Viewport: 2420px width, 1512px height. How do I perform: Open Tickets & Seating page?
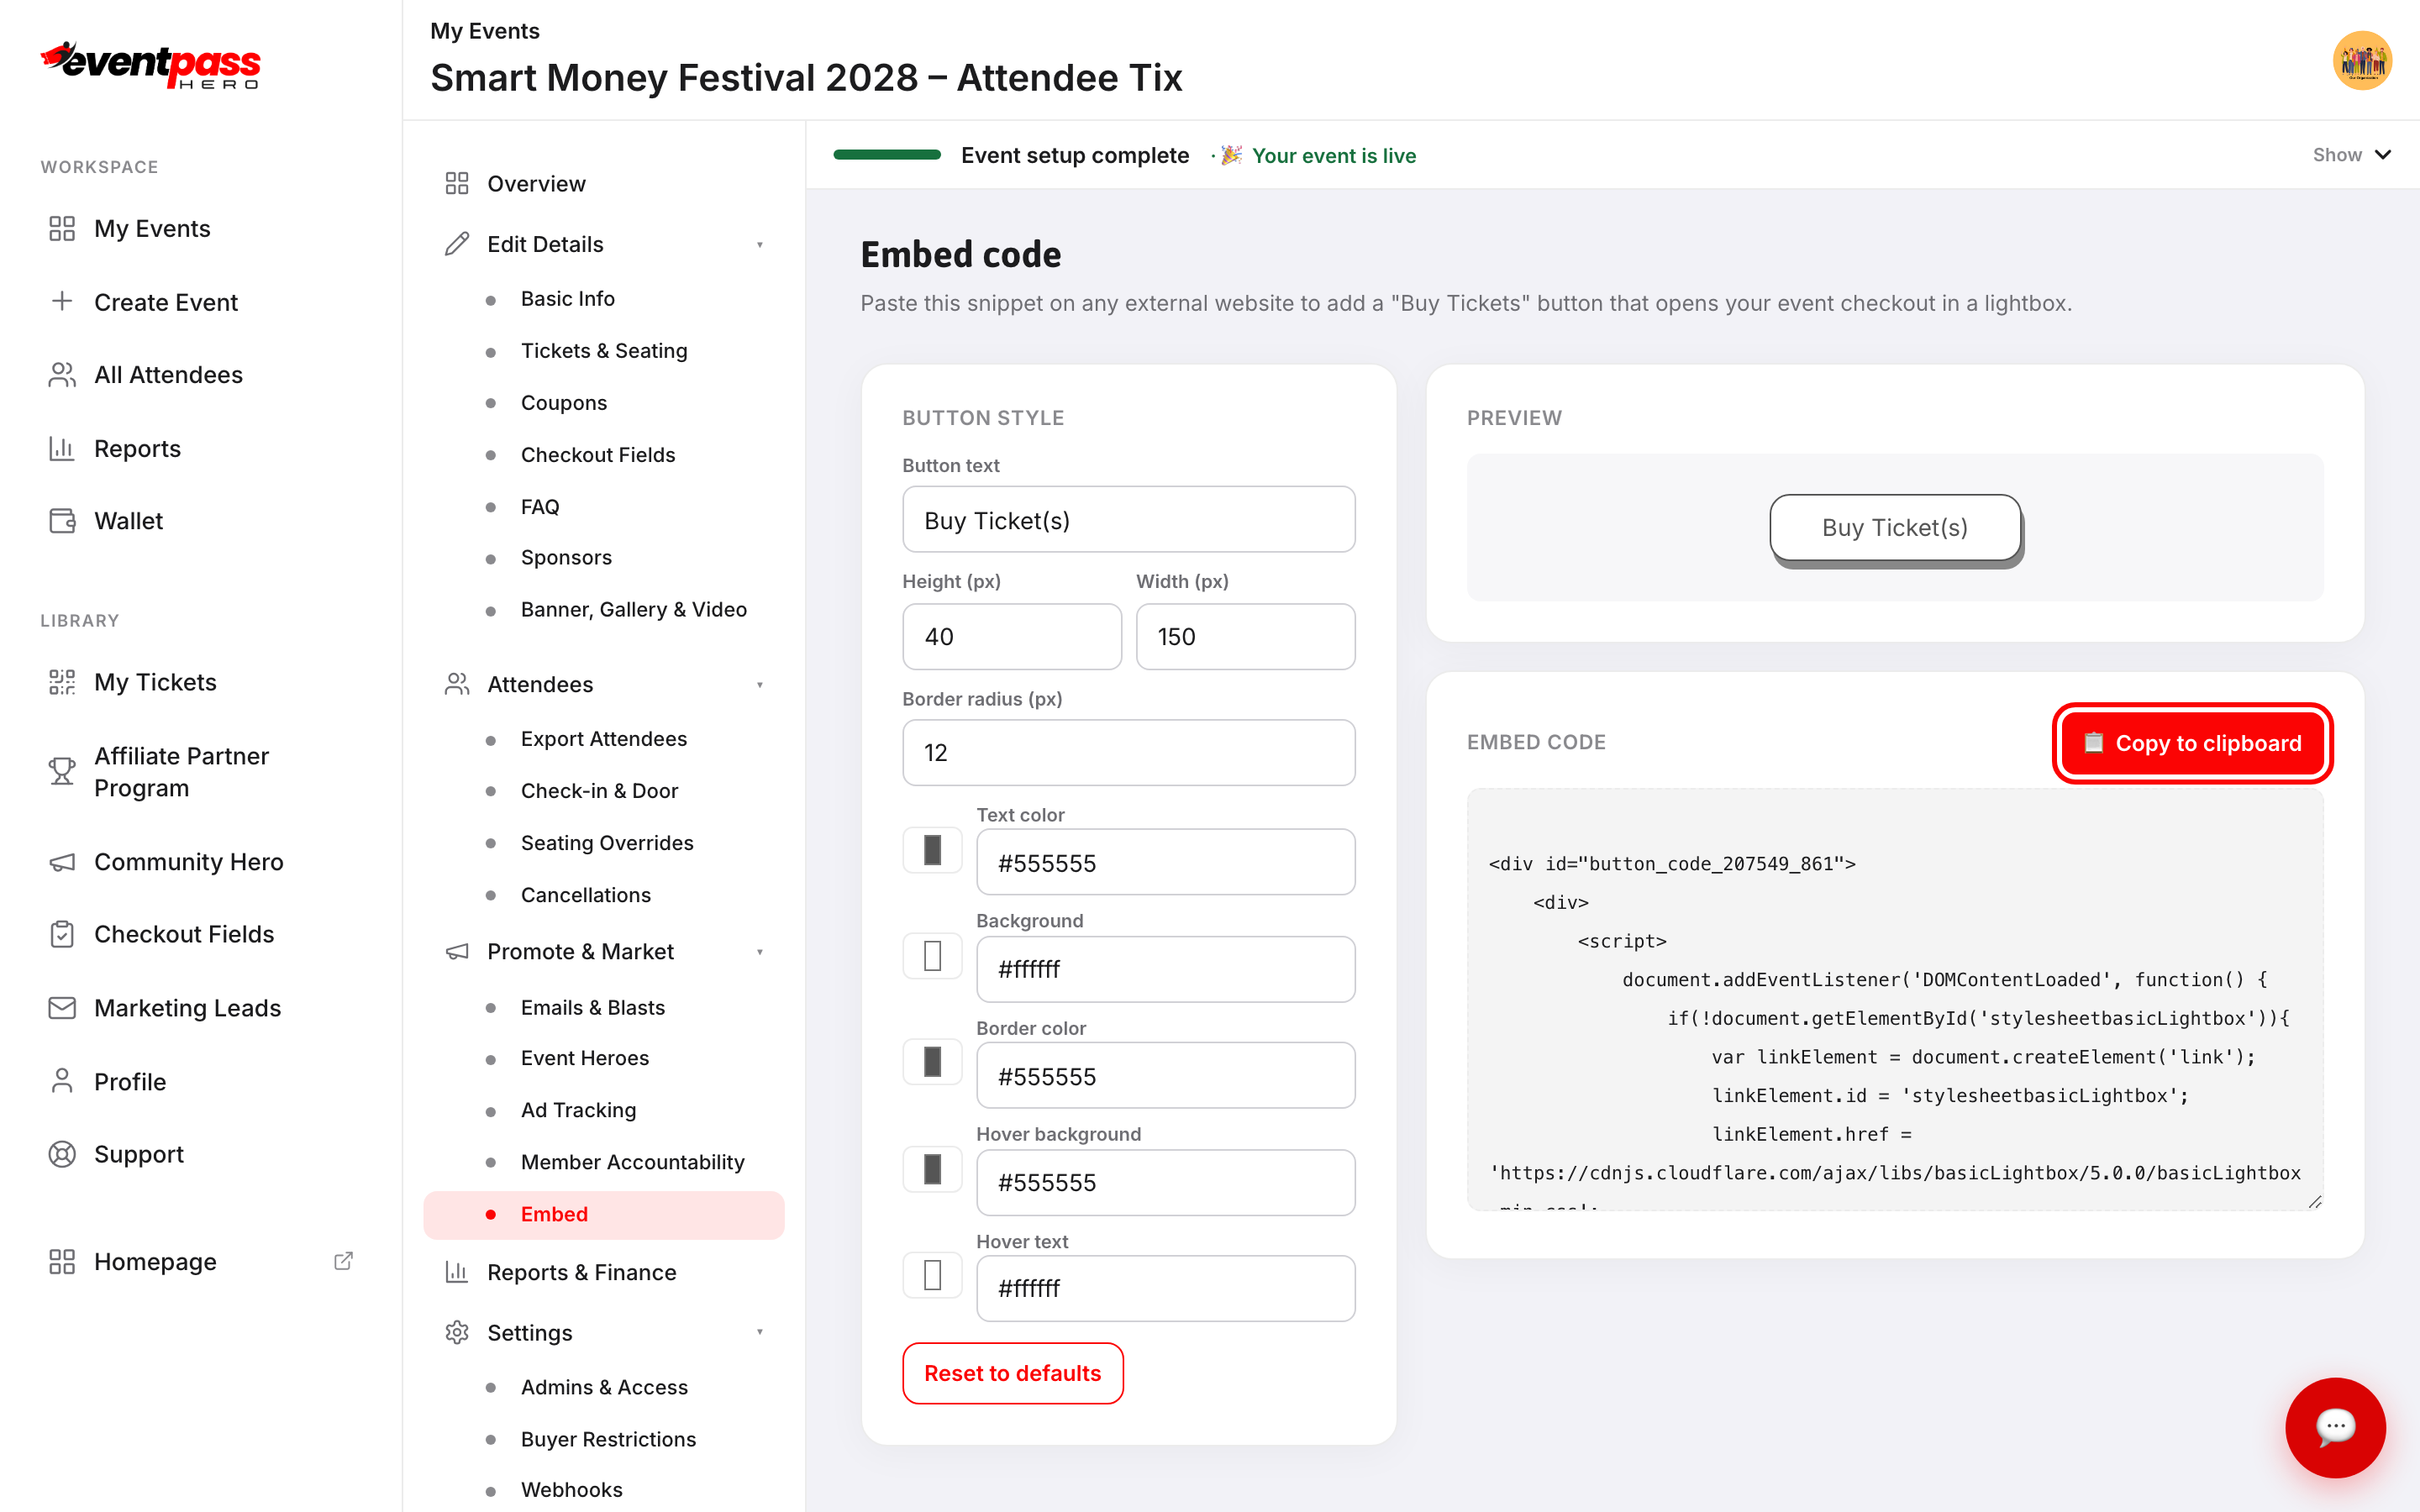coord(604,351)
